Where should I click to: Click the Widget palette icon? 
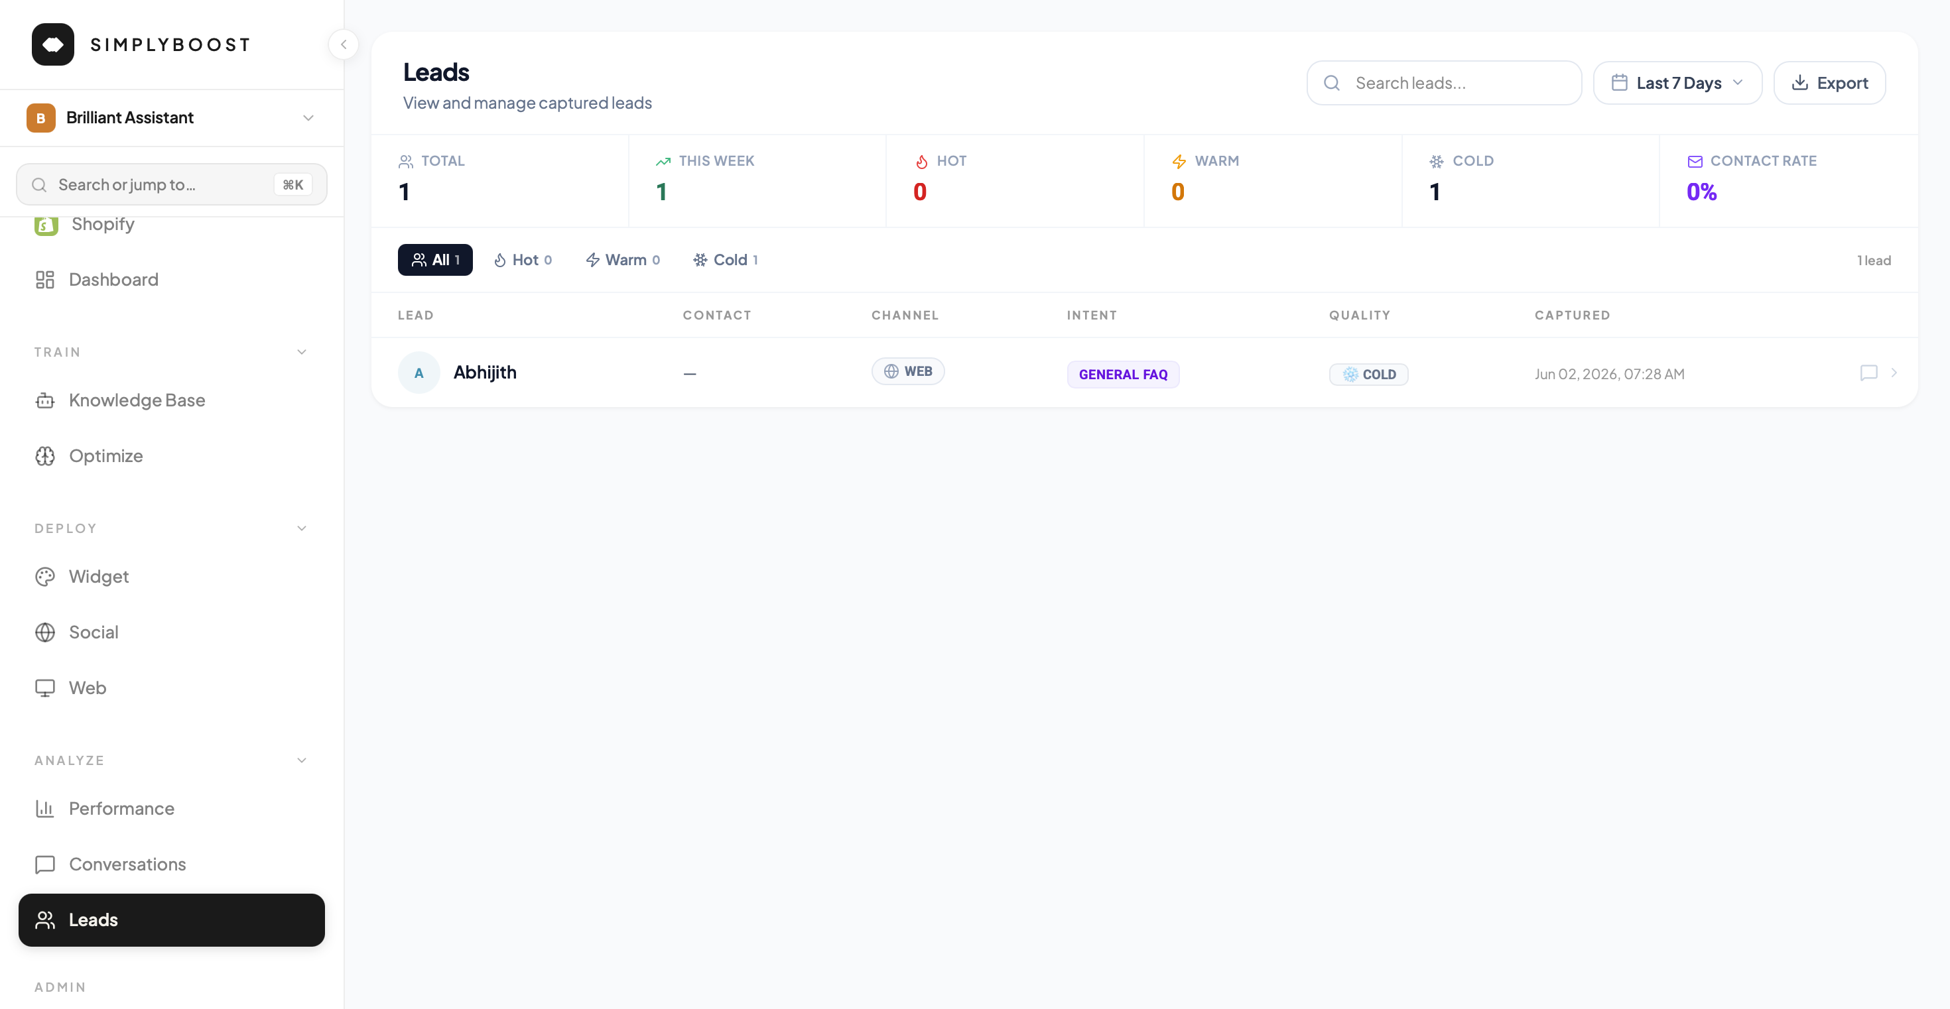(x=44, y=577)
